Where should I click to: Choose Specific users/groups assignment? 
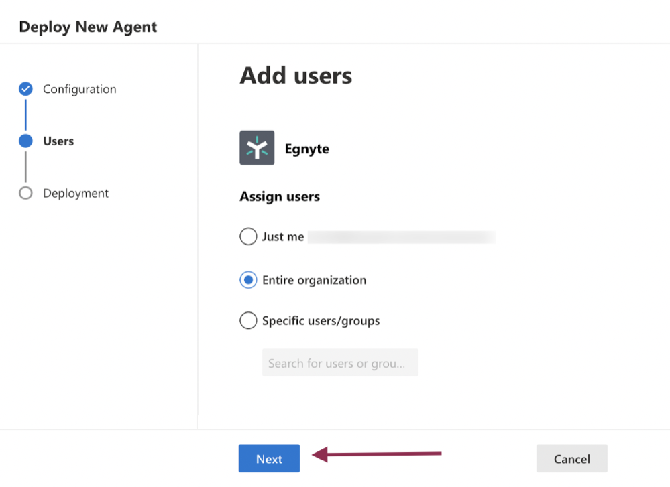(248, 321)
